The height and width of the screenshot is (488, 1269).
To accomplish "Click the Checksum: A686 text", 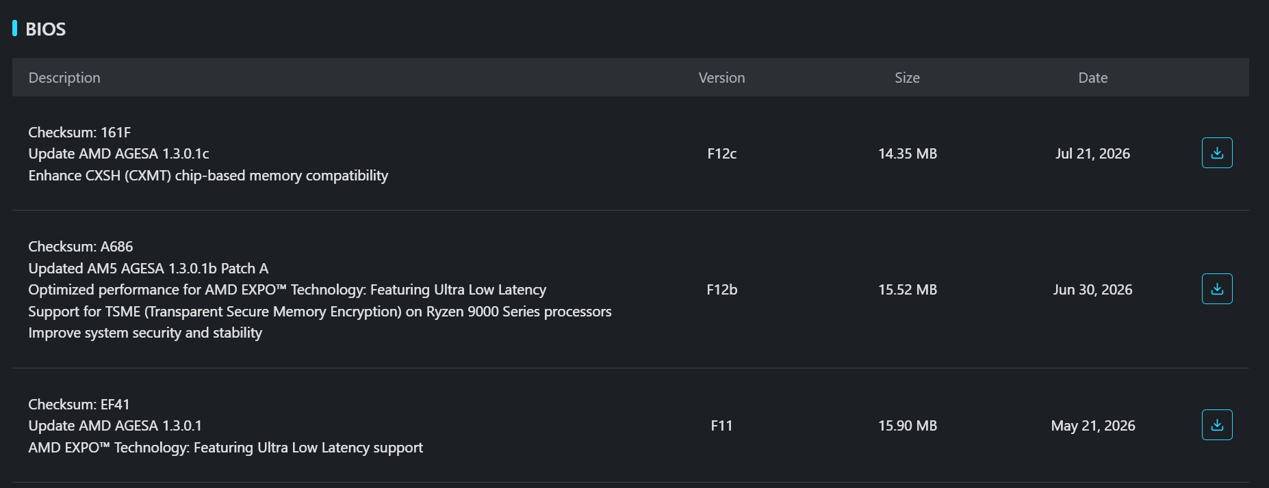I will click(x=81, y=247).
